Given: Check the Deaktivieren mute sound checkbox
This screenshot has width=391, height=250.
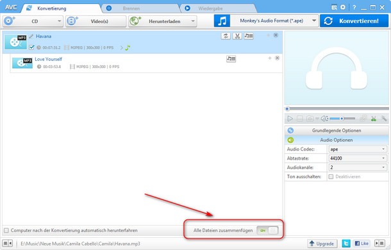Looking at the screenshot, I should tap(331, 177).
